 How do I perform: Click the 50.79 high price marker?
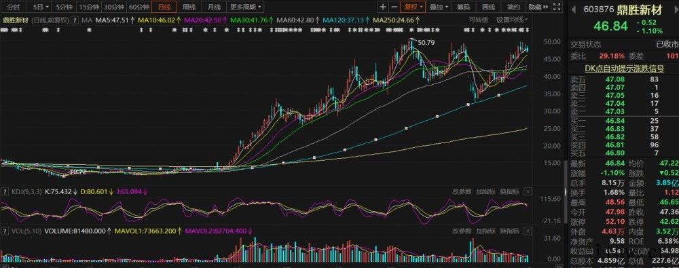426,43
